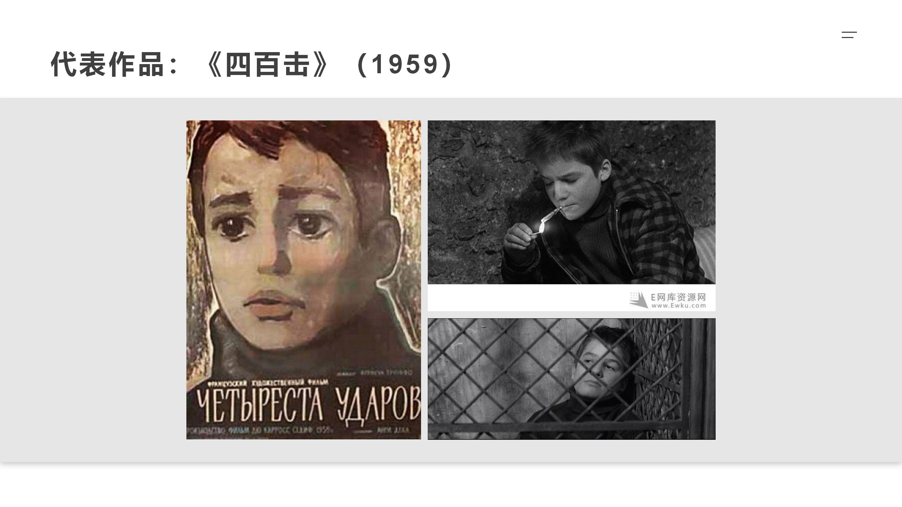Viewport: 902px width, 507px height.
Task: Click the '1959' year in the title
Action: 404,64
